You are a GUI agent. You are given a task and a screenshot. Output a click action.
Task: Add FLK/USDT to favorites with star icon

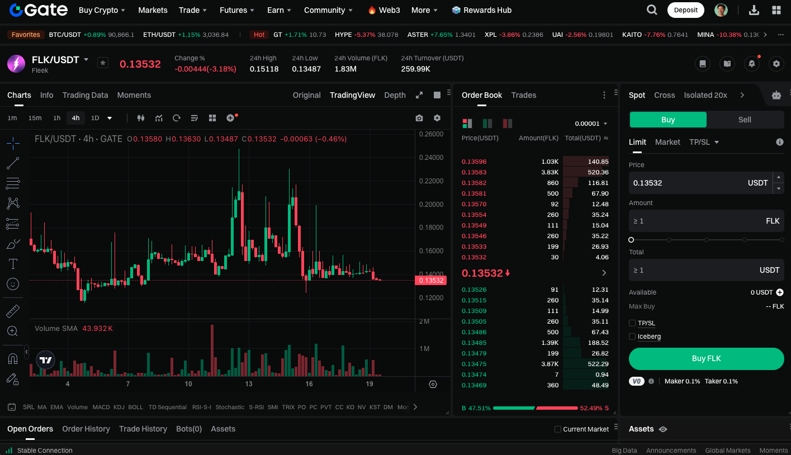[103, 63]
